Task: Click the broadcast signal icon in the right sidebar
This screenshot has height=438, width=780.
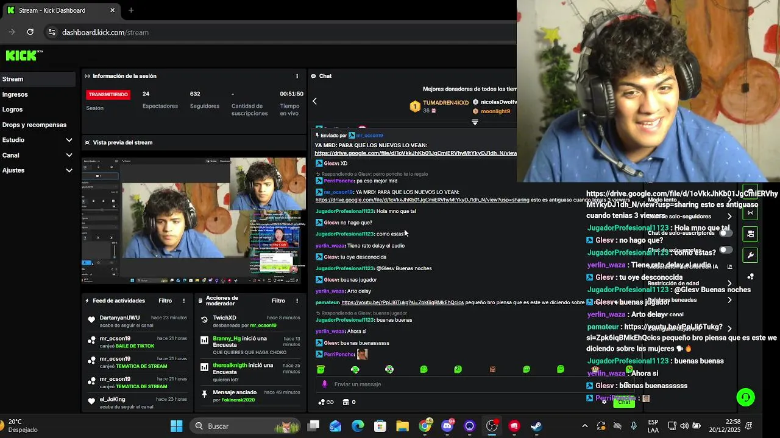Action: 750,212
